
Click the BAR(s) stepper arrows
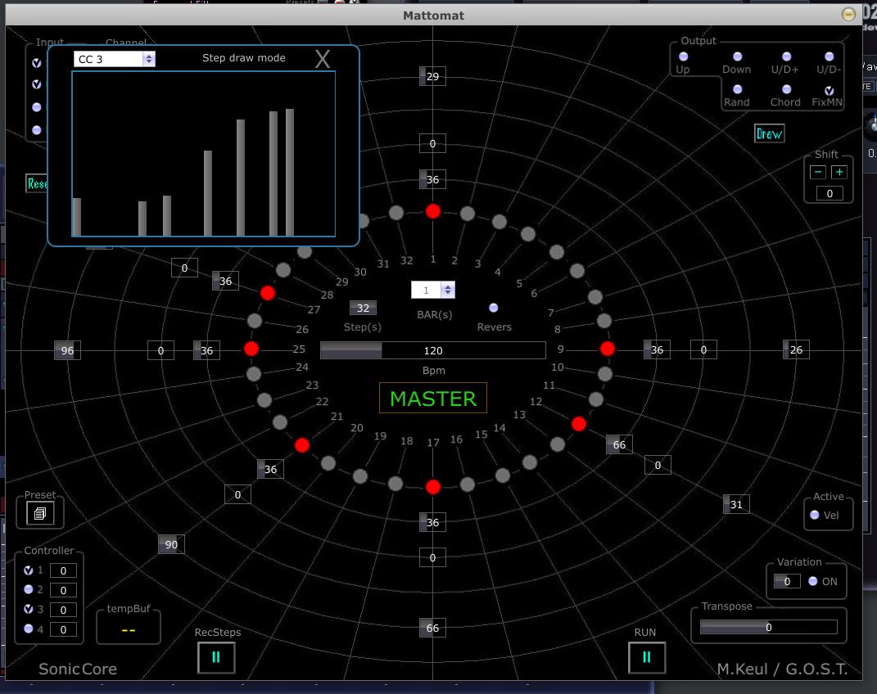[447, 290]
